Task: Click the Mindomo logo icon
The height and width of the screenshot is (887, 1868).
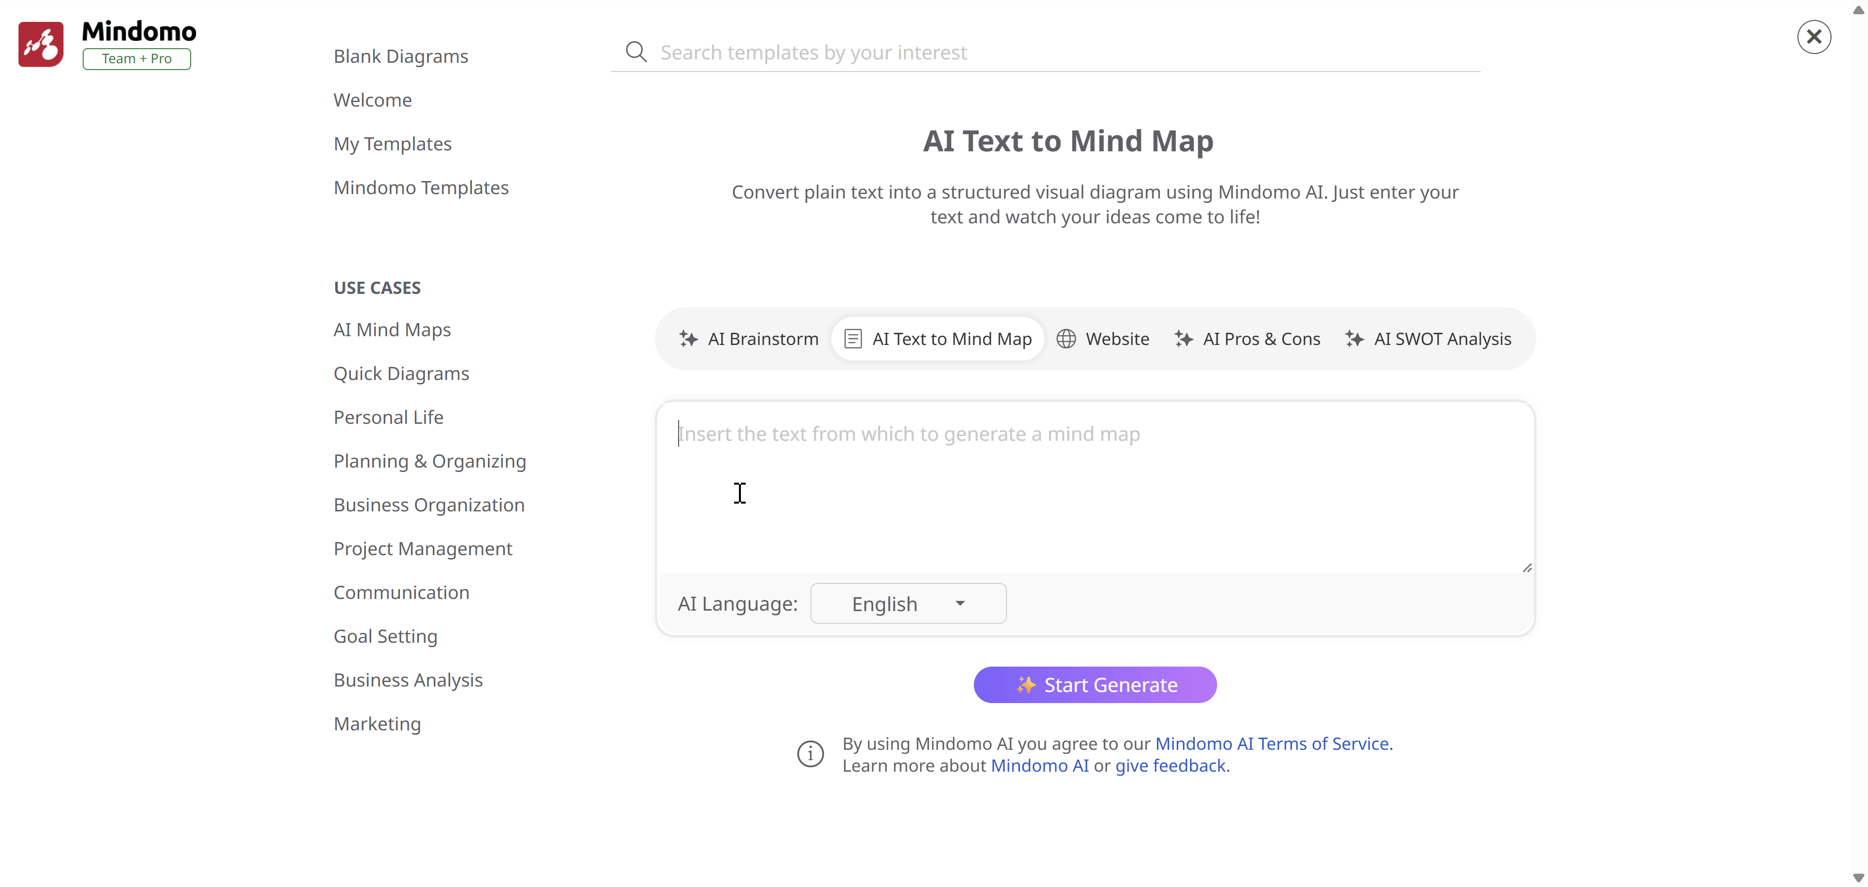Action: [x=40, y=44]
